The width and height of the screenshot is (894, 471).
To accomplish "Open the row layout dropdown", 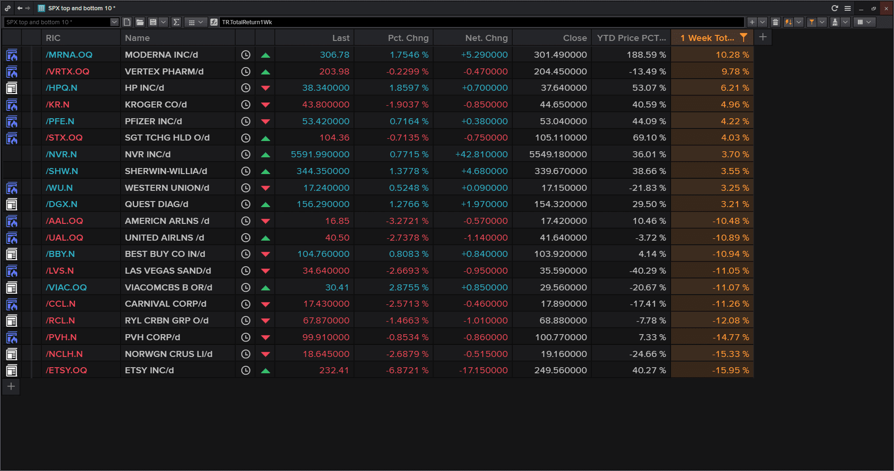I will tap(196, 22).
